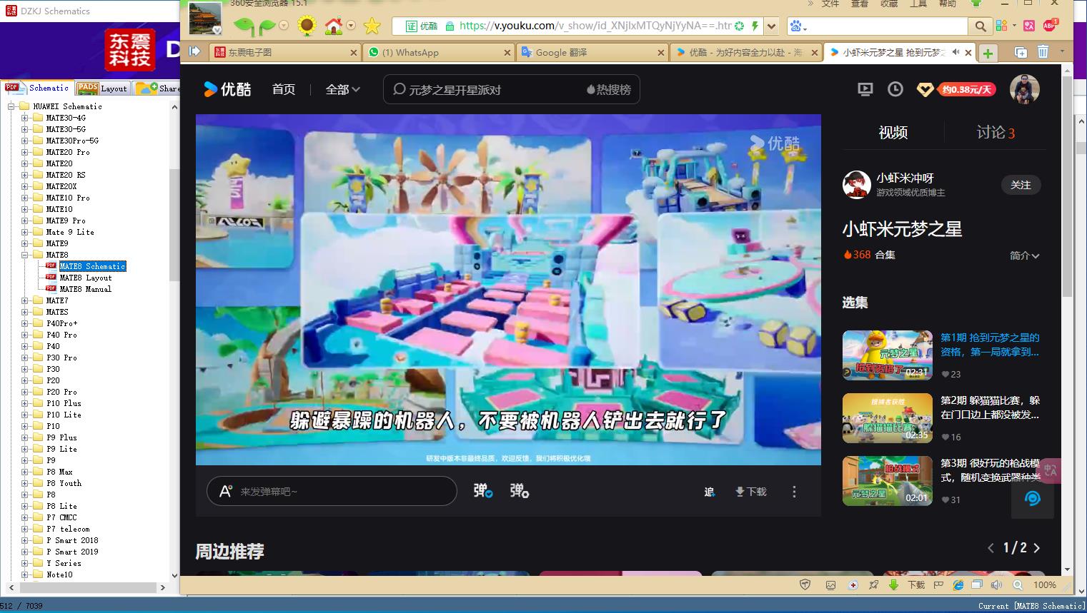
Task: Click the Internet Explorer mode icon
Action: 958,584
